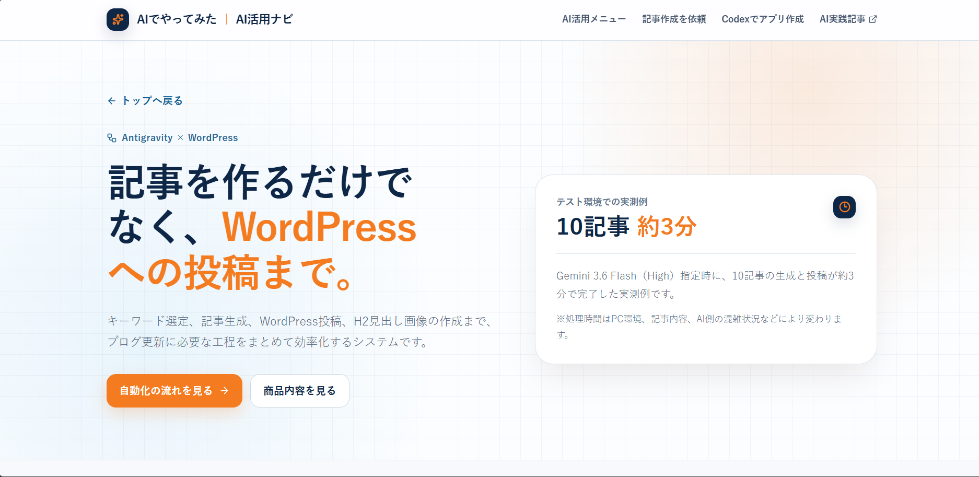Click the Antigravity × WordPress label

pos(180,138)
